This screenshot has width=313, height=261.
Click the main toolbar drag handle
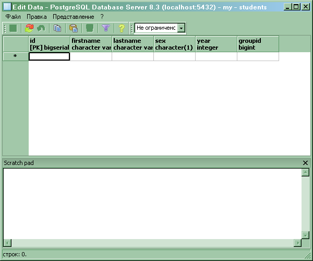[5, 28]
